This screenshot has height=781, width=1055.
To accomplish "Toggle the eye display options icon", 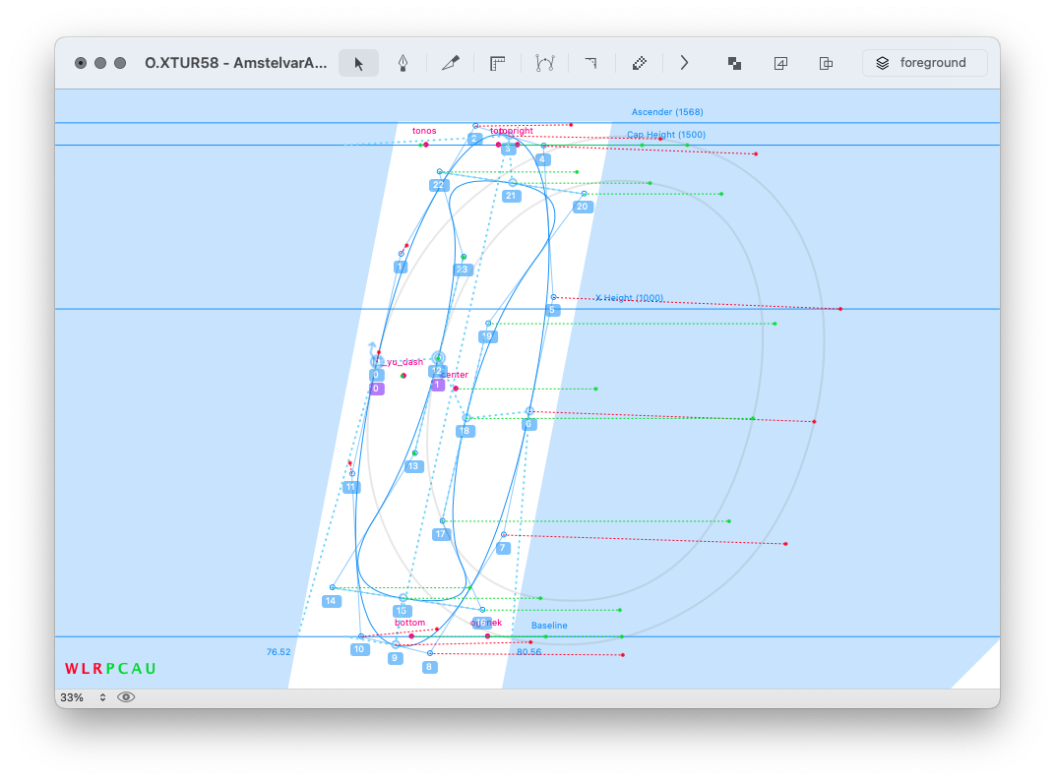I will (126, 697).
